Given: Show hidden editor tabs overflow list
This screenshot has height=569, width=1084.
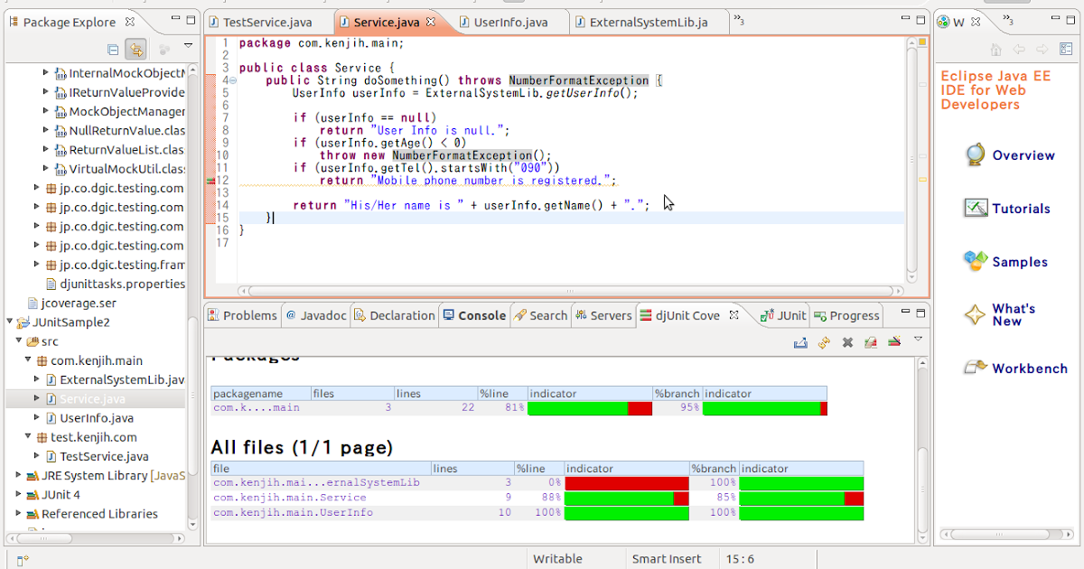Looking at the screenshot, I should (738, 21).
